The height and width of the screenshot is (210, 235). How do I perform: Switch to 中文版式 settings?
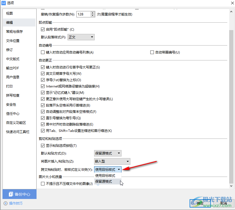point(13,59)
